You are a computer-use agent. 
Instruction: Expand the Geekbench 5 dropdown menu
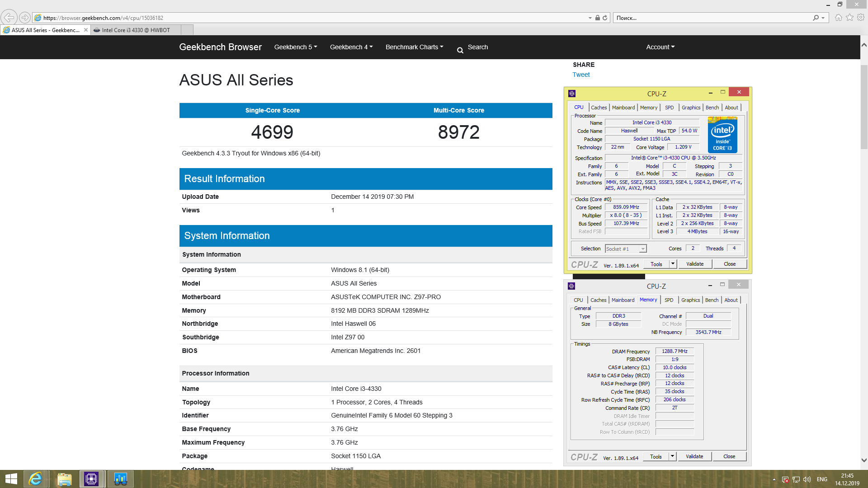click(296, 47)
